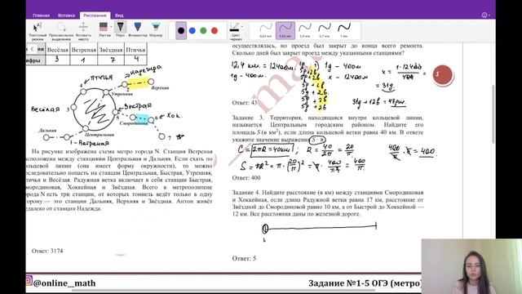Click the Дальняя station label in diagram

[x=47, y=131]
